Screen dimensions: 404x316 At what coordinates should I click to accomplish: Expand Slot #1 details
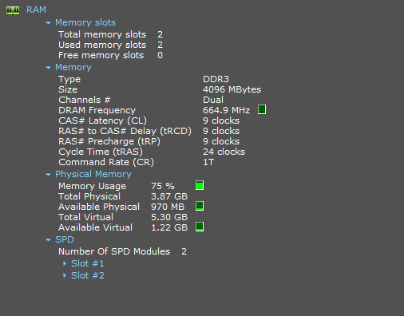pyautogui.click(x=65, y=263)
